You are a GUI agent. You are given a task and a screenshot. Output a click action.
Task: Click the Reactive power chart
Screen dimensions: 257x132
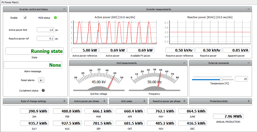click(210, 32)
